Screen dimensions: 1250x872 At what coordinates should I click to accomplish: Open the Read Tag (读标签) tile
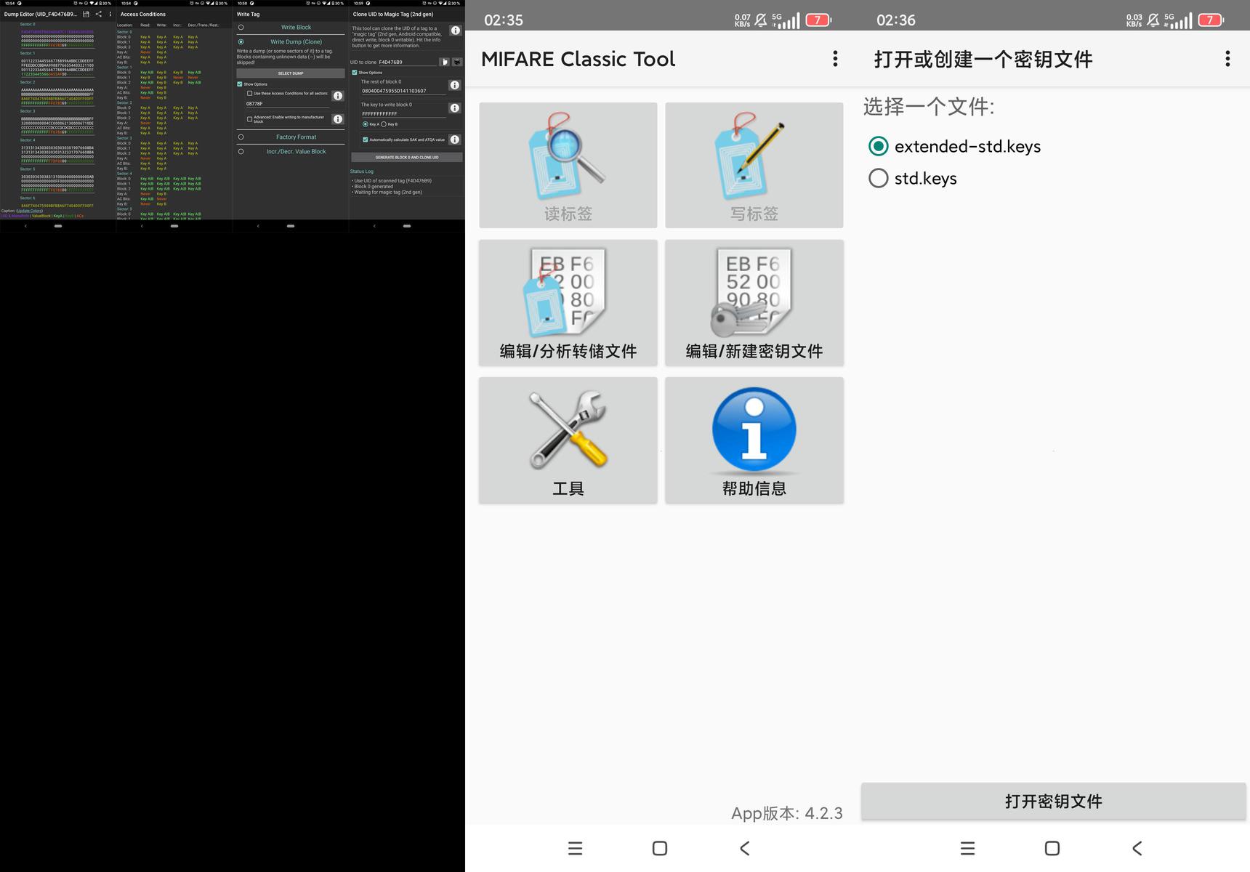tap(568, 165)
